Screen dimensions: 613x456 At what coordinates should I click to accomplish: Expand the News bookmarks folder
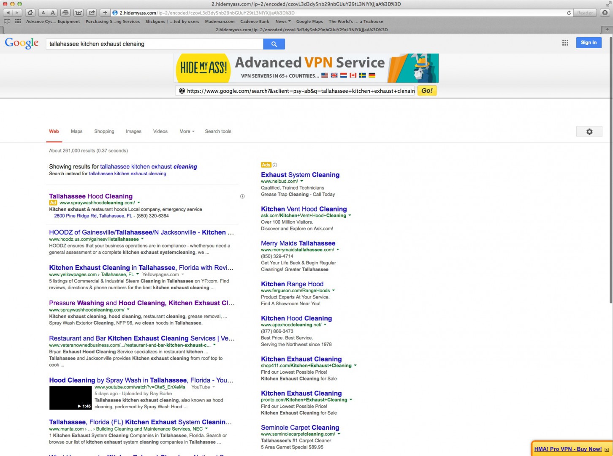283,21
